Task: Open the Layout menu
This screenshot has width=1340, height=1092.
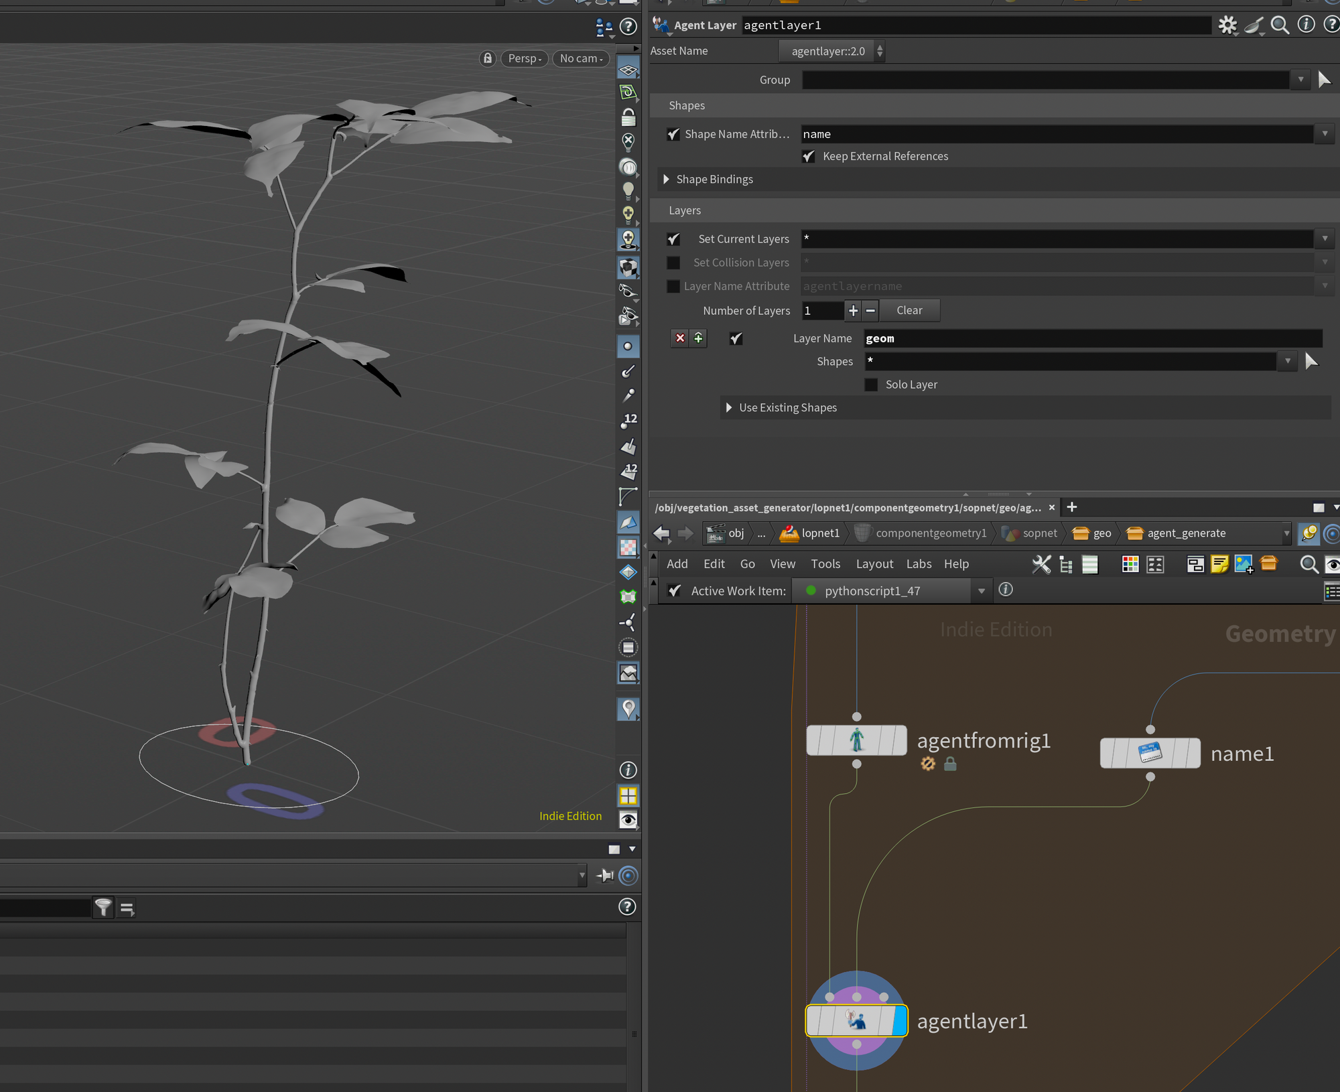Action: click(x=874, y=564)
